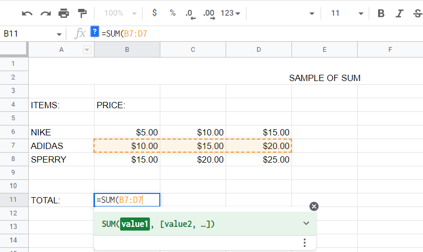Select the Paint format roller icon
The image size is (423, 252).
click(82, 13)
